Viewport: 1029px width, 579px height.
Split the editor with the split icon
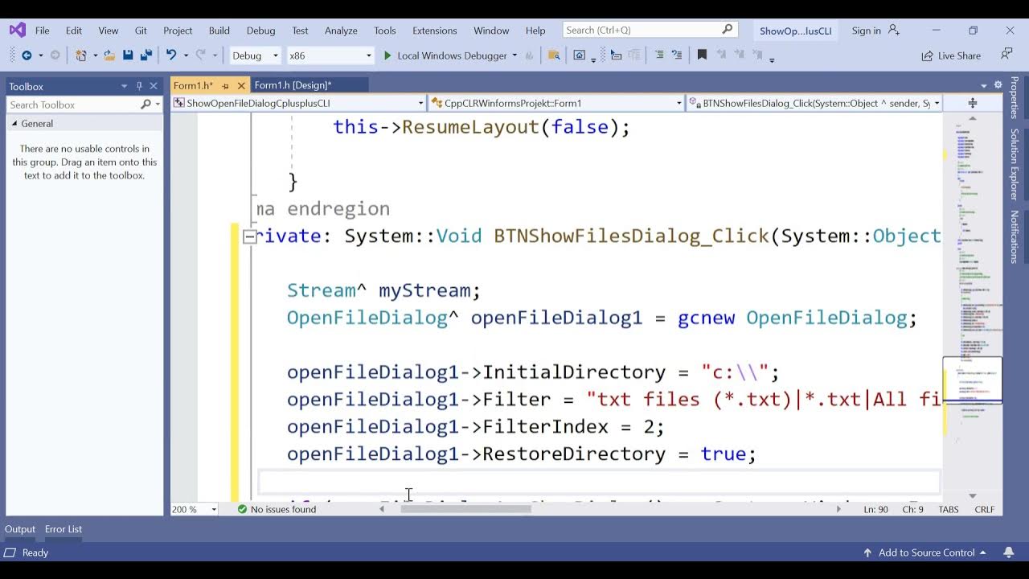972,103
